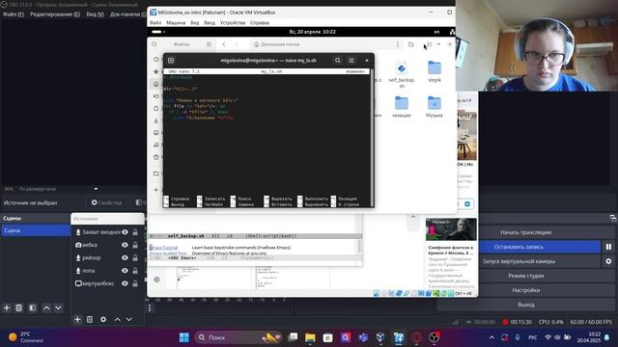Open the 'Свойства' source properties button
The height and width of the screenshot is (347, 618).
pyautogui.click(x=107, y=202)
